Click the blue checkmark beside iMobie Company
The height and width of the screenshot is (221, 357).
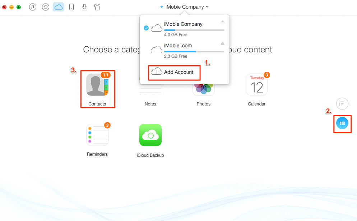point(146,28)
